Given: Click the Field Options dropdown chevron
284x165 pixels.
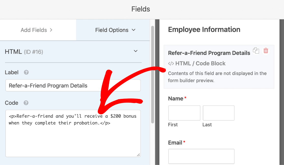Looking at the screenshot, I should [x=134, y=30].
